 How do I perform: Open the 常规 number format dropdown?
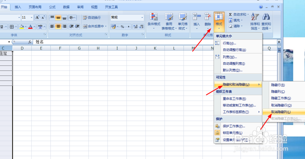point(142,17)
